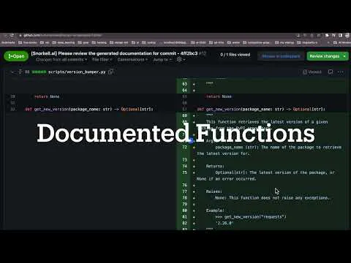This screenshot has width=351, height=263.
Task: Click the blue add-comment plus button
Action: tap(191, 141)
